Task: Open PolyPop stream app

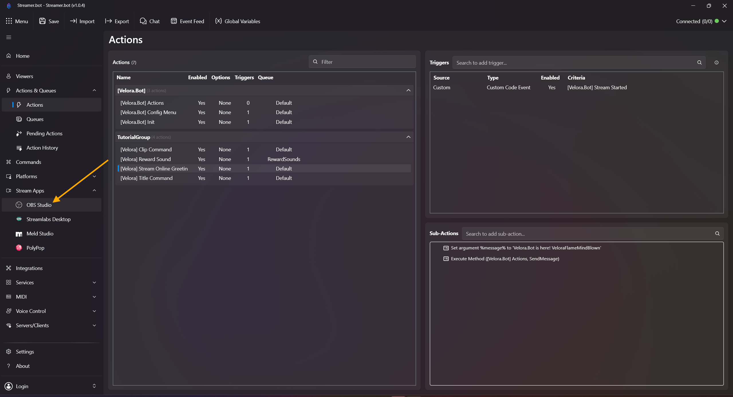Action: pyautogui.click(x=35, y=248)
